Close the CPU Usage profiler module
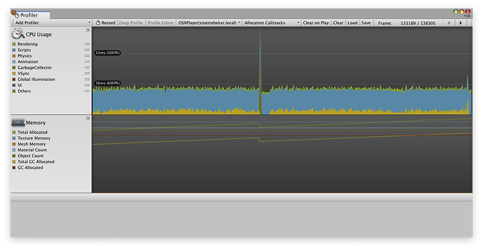The width and height of the screenshot is (483, 250). [x=88, y=30]
